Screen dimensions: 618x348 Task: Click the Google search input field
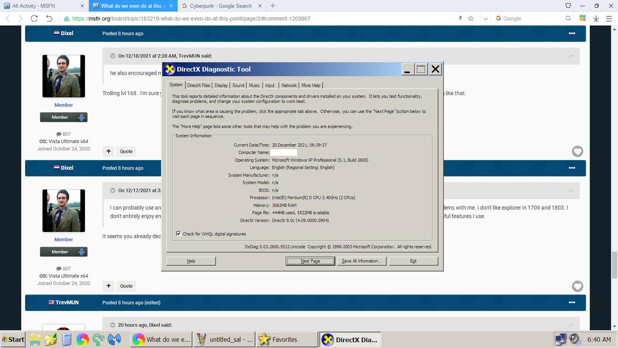click(531, 18)
